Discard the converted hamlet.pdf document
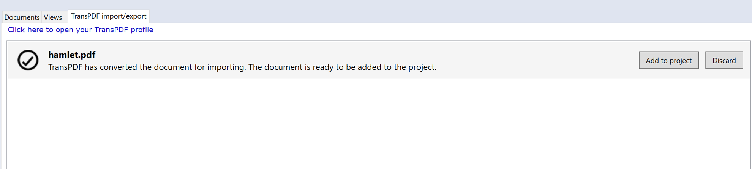Image resolution: width=752 pixels, height=169 pixels. pos(724,60)
